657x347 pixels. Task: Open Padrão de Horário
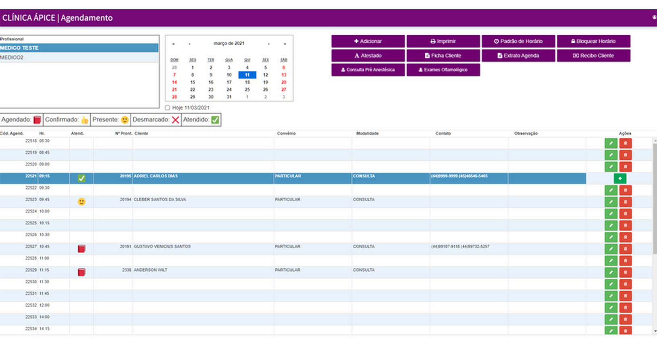518,41
